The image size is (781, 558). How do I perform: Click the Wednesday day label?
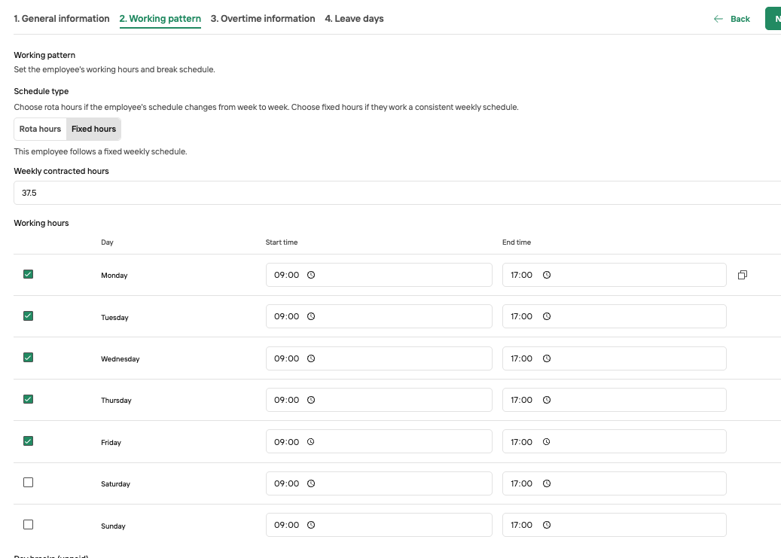point(120,358)
